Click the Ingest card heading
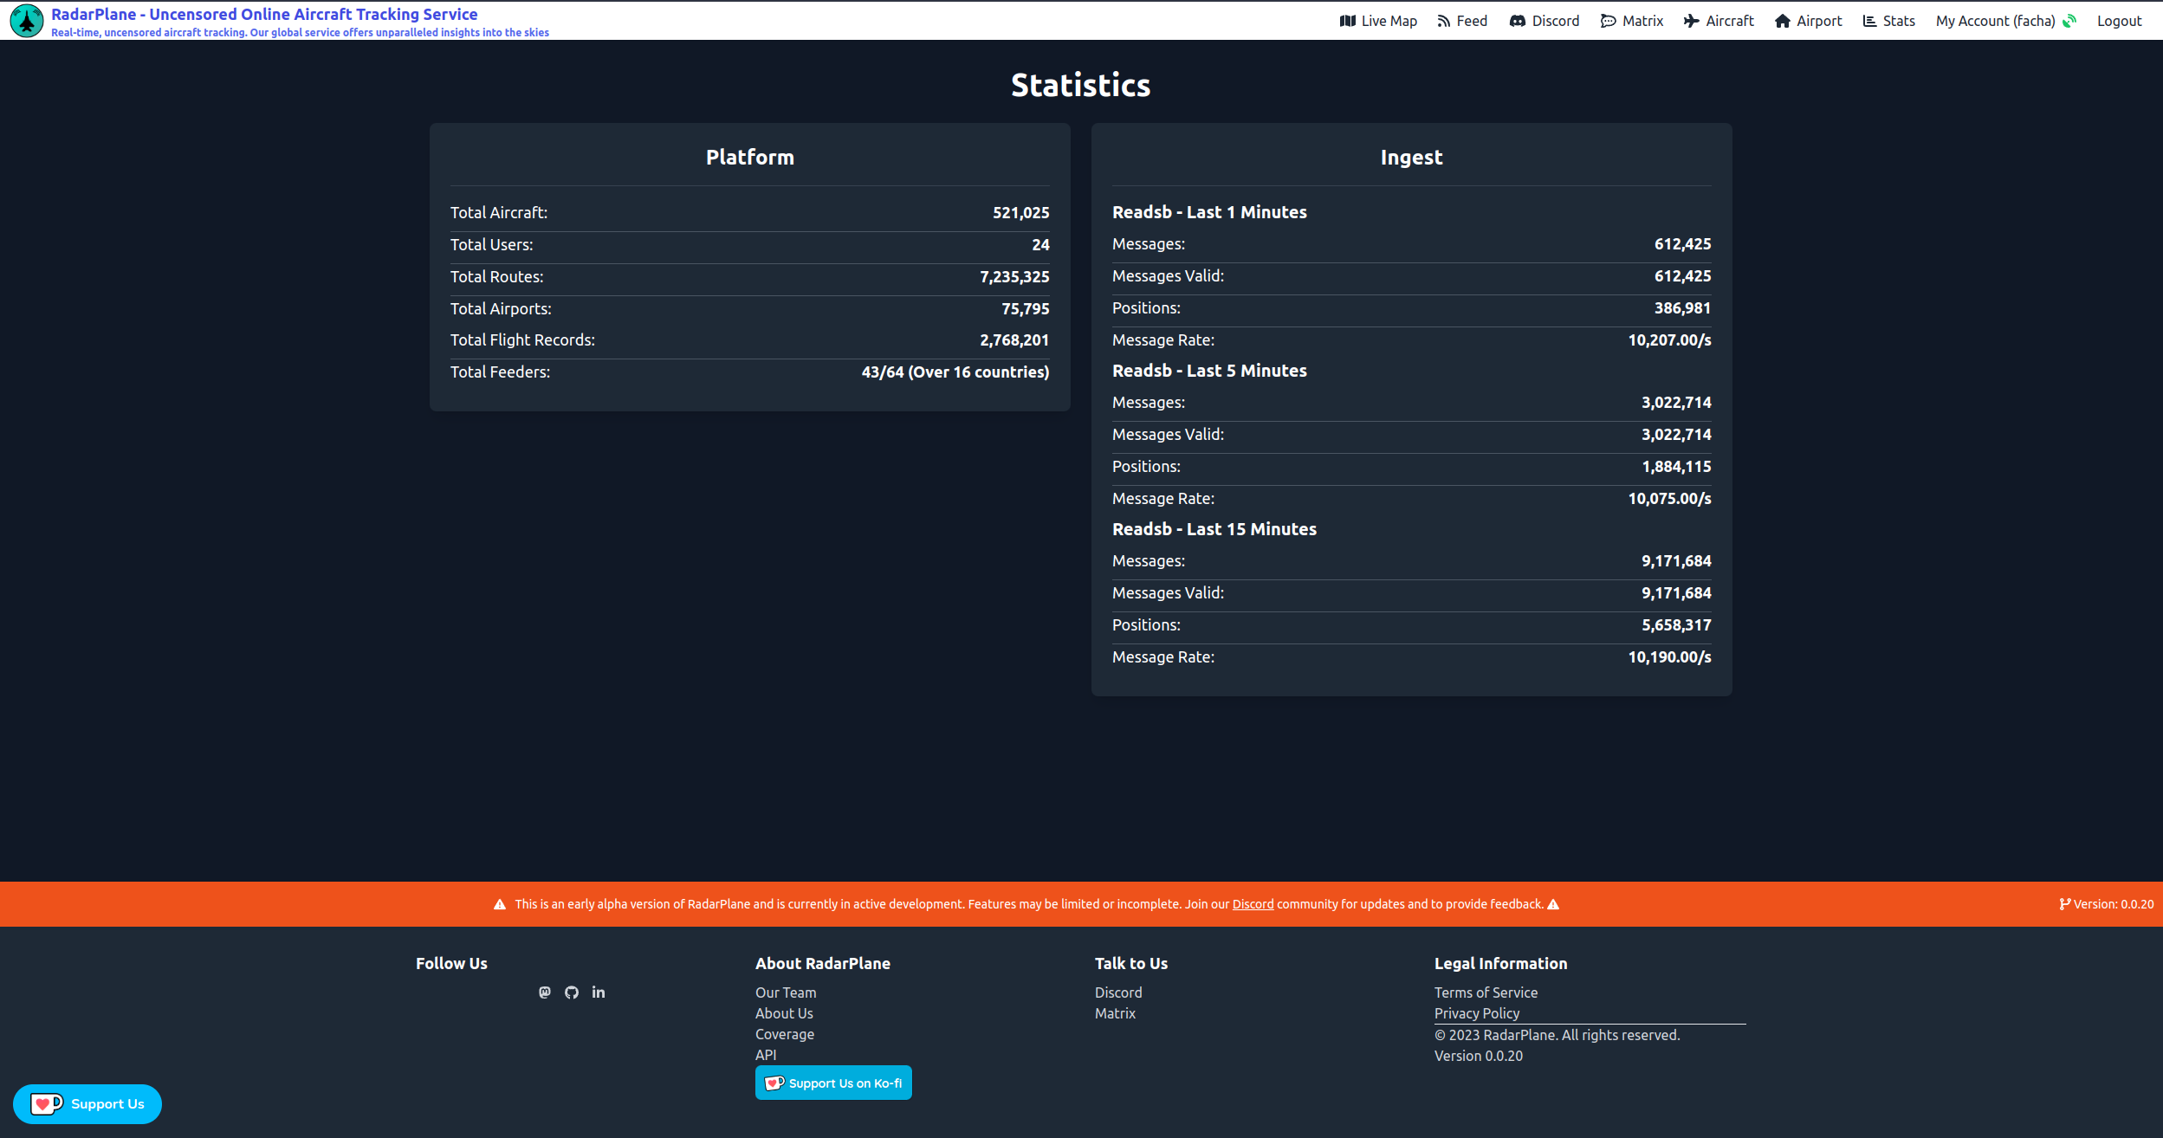The height and width of the screenshot is (1138, 2163). coord(1411,158)
